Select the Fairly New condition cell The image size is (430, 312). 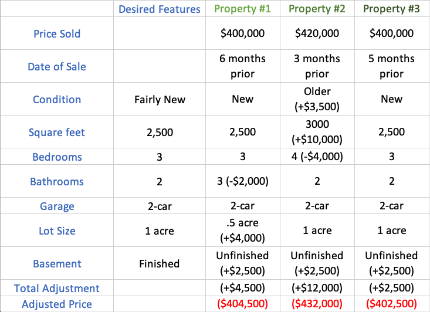point(159,99)
